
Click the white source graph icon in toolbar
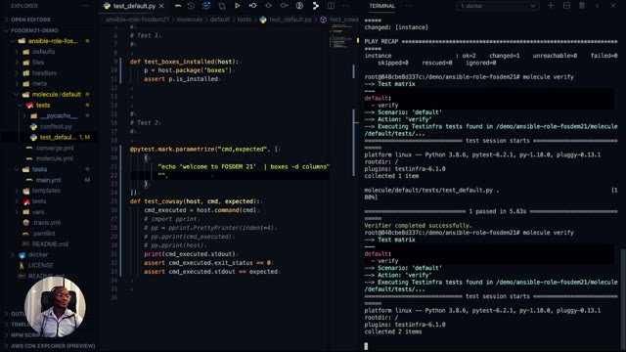pos(315,6)
